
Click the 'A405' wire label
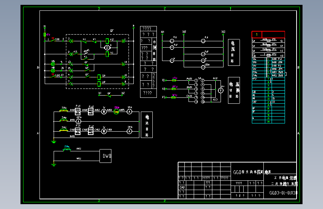(122, 110)
